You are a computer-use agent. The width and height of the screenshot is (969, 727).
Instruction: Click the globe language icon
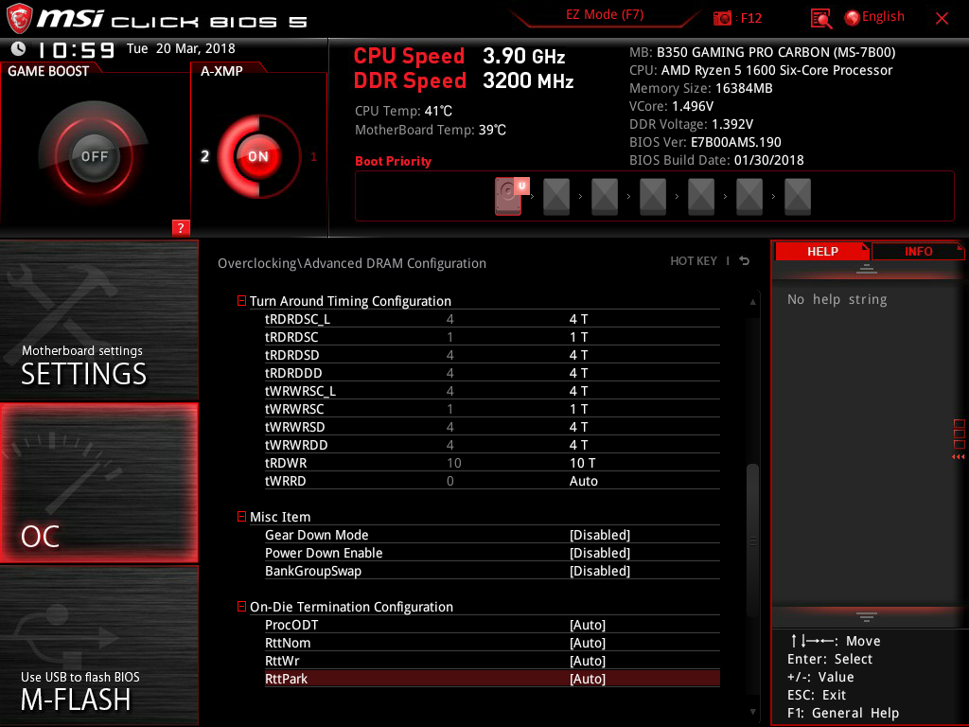(x=853, y=18)
